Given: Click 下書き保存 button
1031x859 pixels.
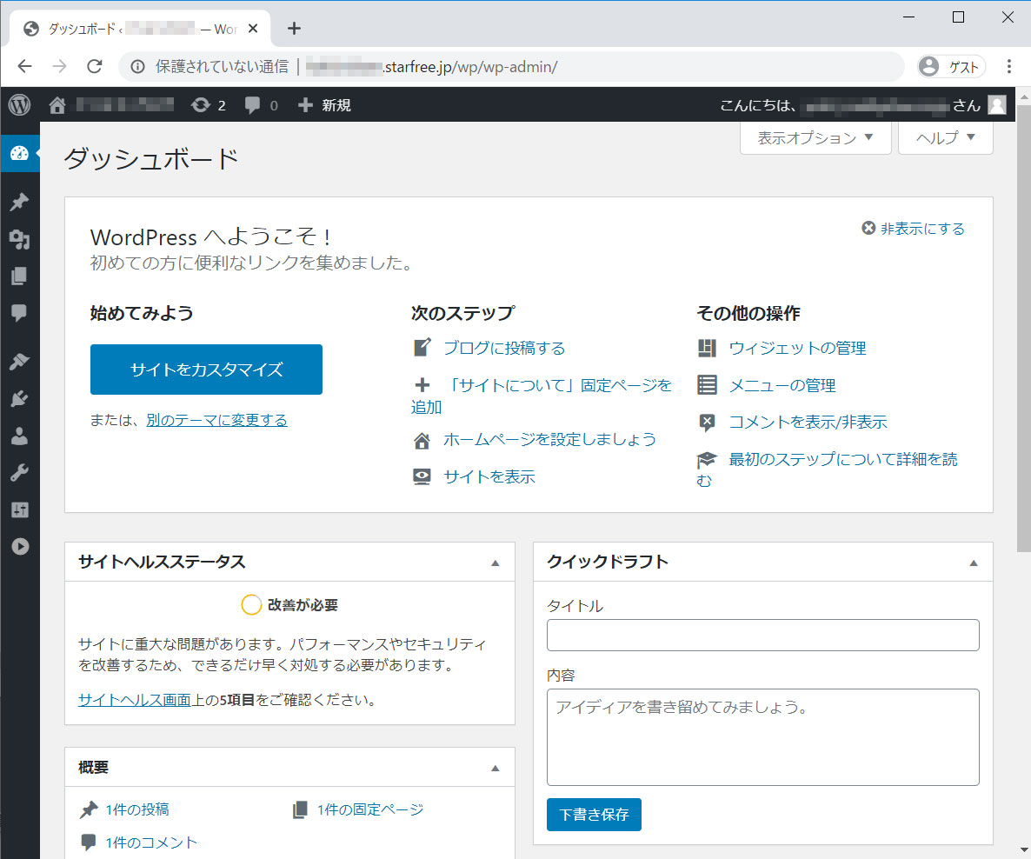Looking at the screenshot, I should pyautogui.click(x=594, y=815).
